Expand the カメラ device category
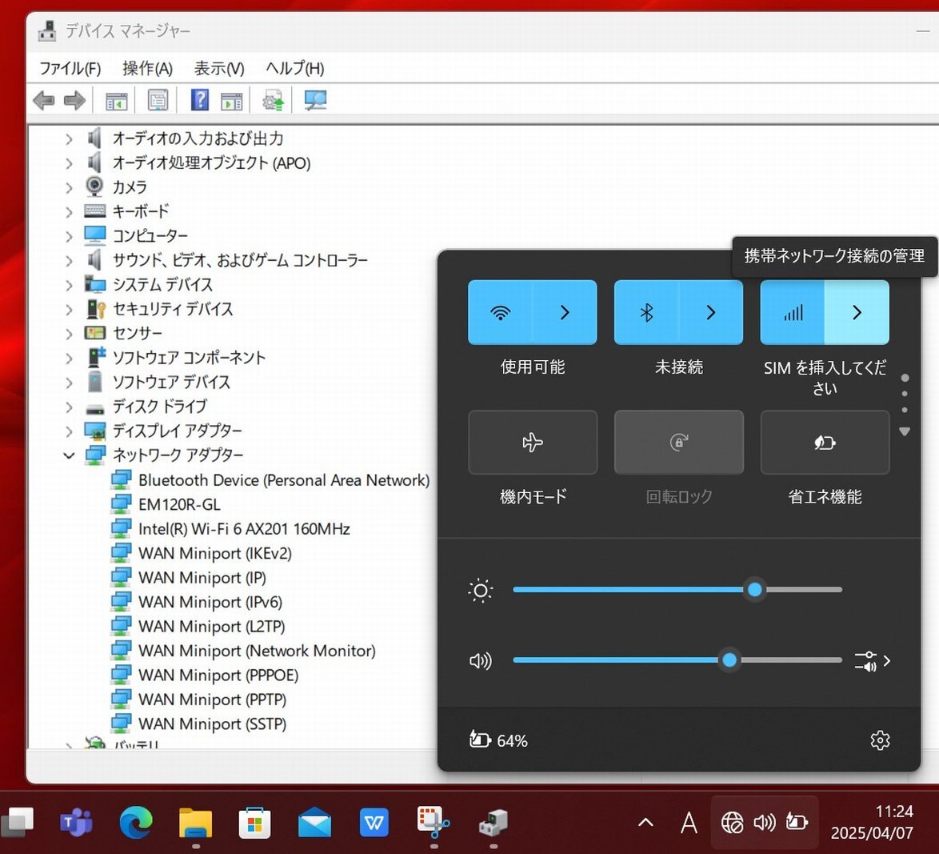Screen dimensions: 939x854 coord(69,187)
